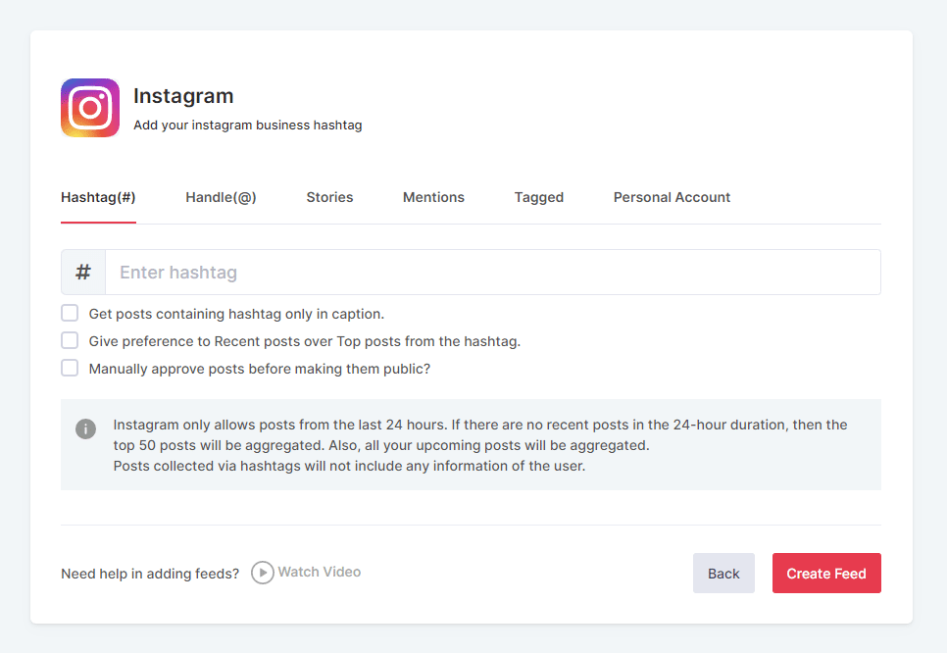Switch to the Tagged tab
947x653 pixels.
538,197
